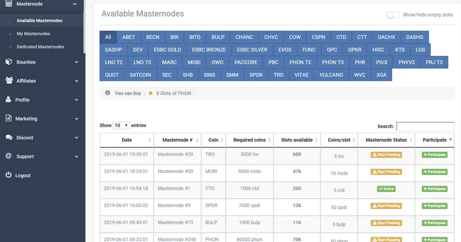Sort by Slots available arrows icon
This screenshot has height=242, width=461.
coord(316,140)
